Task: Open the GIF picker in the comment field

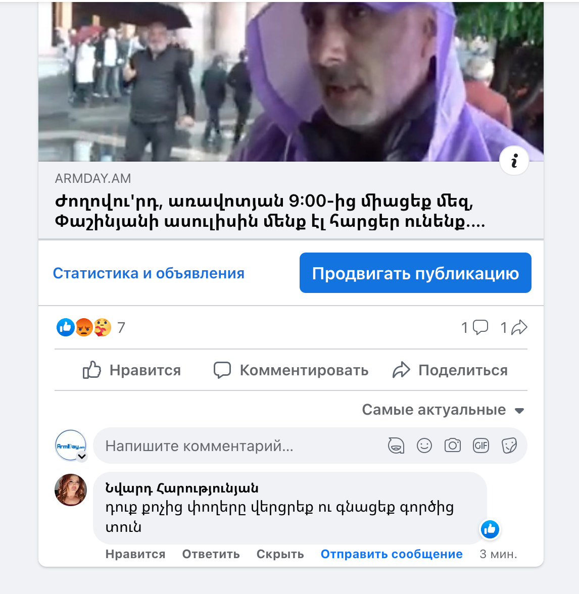Action: [x=481, y=445]
